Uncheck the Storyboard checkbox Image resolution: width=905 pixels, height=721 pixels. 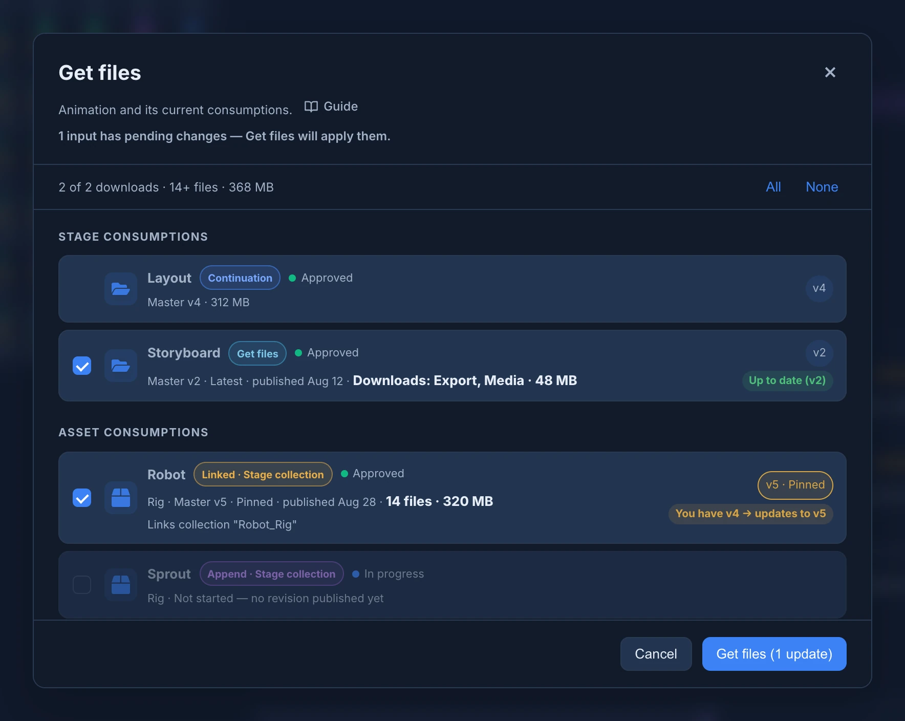(82, 366)
